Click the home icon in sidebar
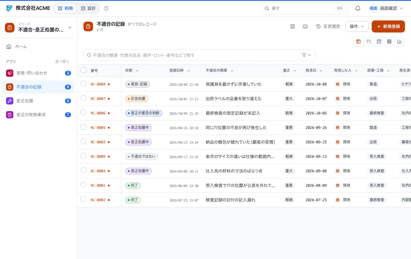Screen dimensions: 411x259 [x=9, y=46]
